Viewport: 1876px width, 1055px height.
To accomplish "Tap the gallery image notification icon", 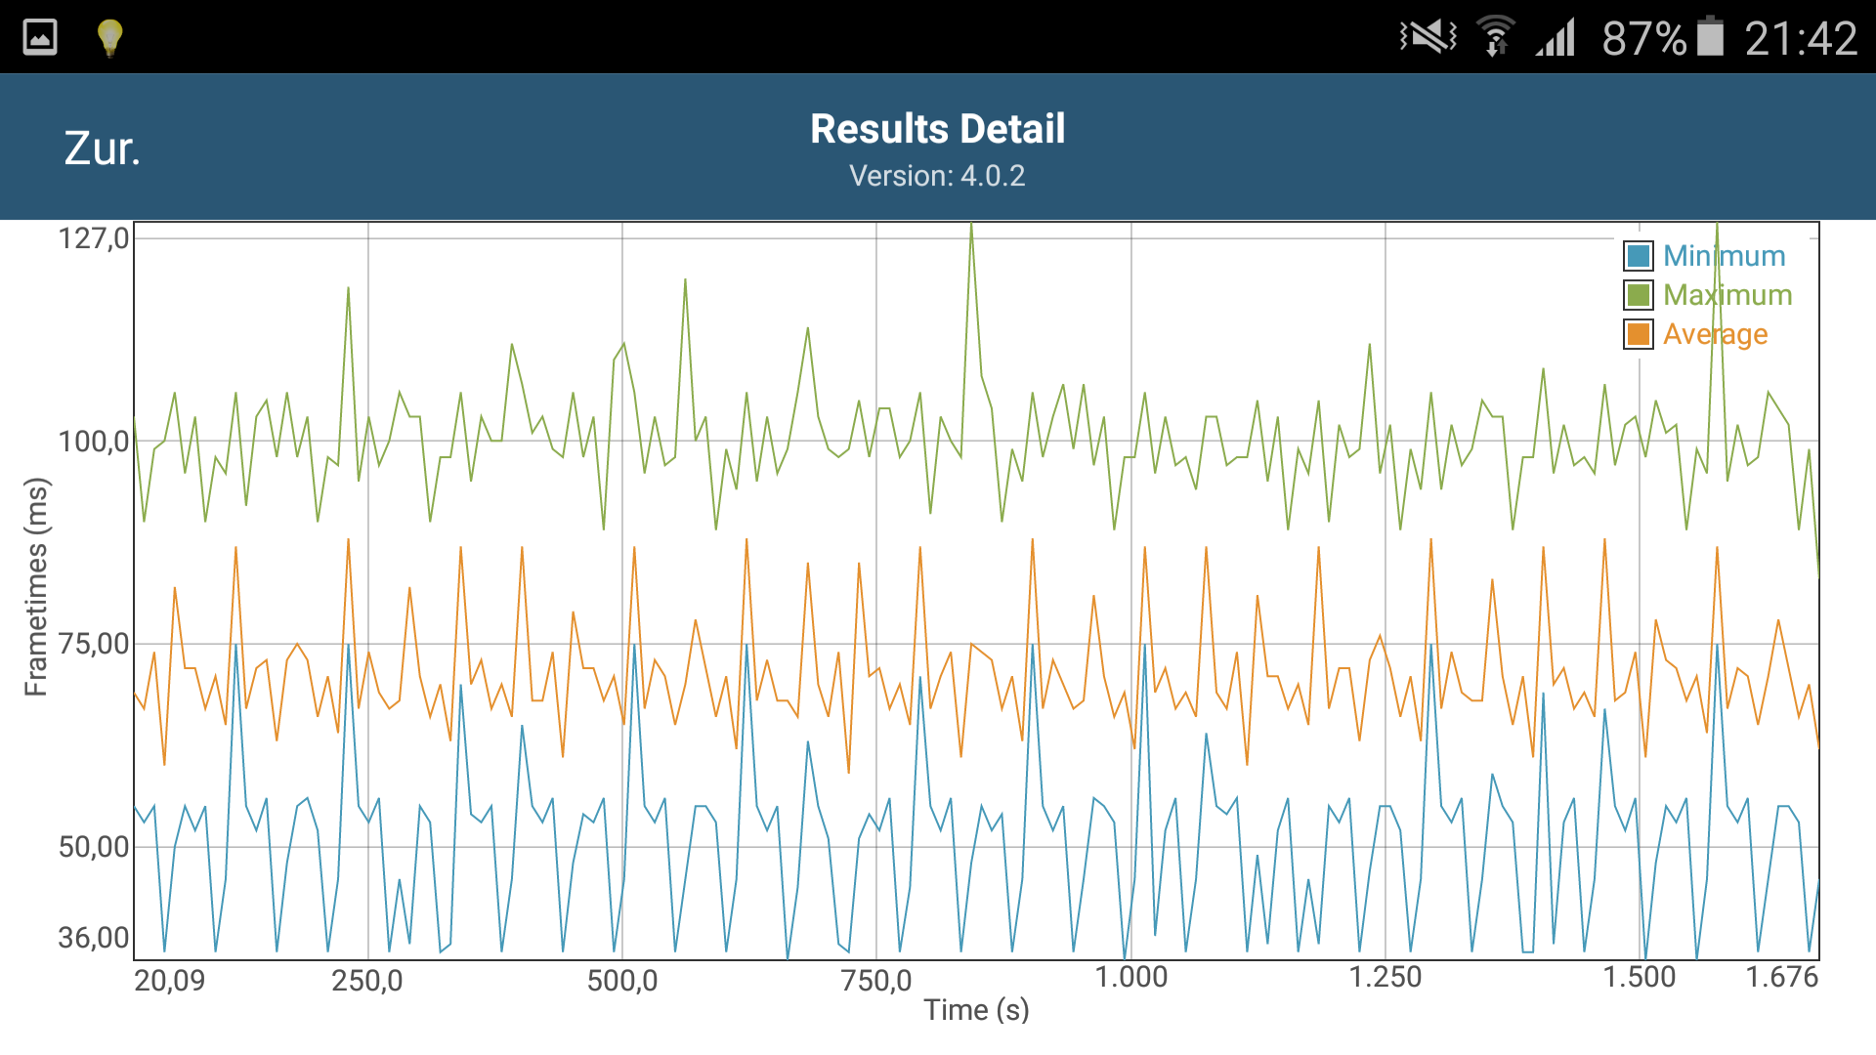I will point(40,38).
